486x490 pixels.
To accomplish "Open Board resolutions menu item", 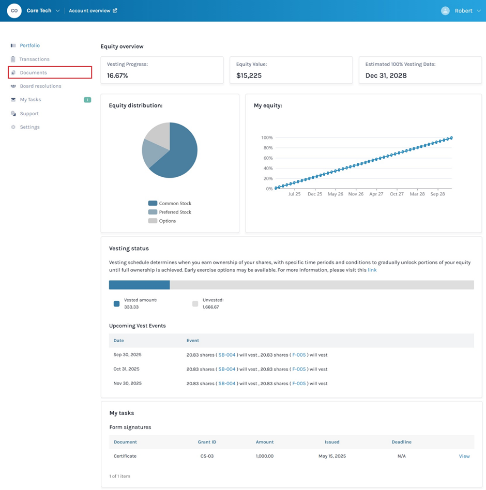I will (x=40, y=86).
